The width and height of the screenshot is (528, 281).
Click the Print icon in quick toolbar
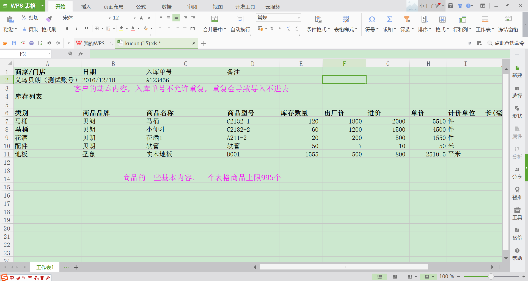[32, 43]
